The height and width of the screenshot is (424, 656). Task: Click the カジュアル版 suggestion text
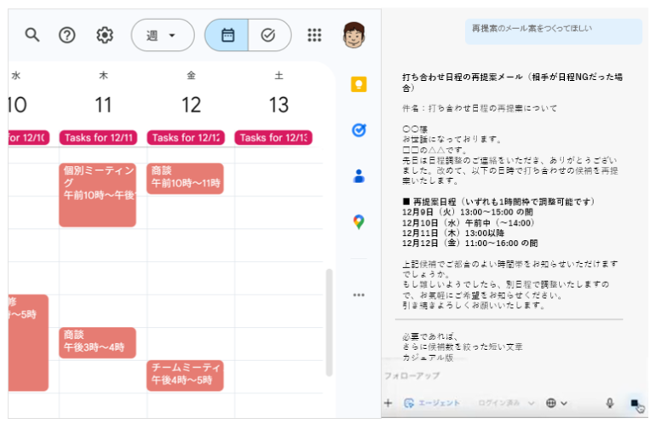pyautogui.click(x=428, y=358)
